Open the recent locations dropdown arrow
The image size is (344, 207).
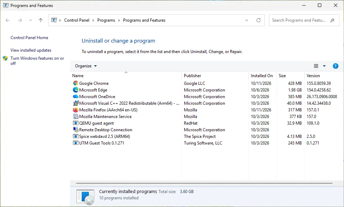point(30,20)
